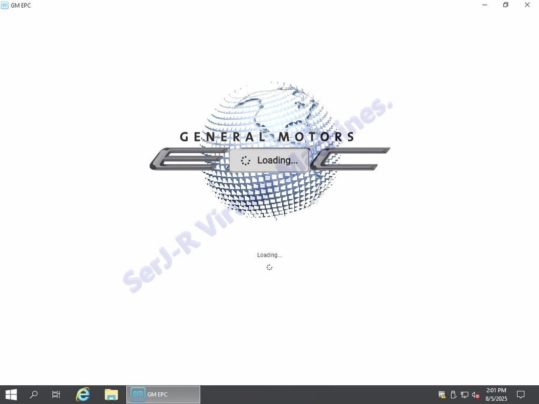The image size is (539, 404).
Task: Click the small spinner under Loading text
Action: tap(269, 267)
